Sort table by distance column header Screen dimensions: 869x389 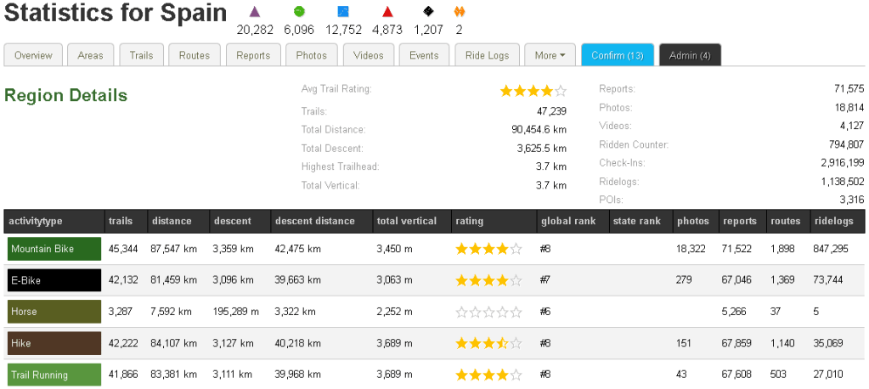(x=172, y=221)
